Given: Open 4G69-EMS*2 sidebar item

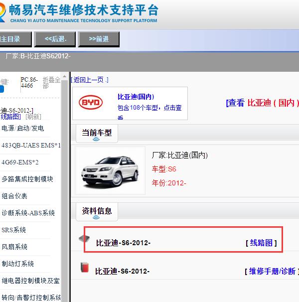Looking at the screenshot, I should coord(20,162).
